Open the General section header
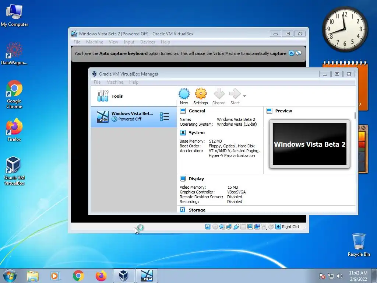The width and height of the screenshot is (377, 283). tap(197, 111)
